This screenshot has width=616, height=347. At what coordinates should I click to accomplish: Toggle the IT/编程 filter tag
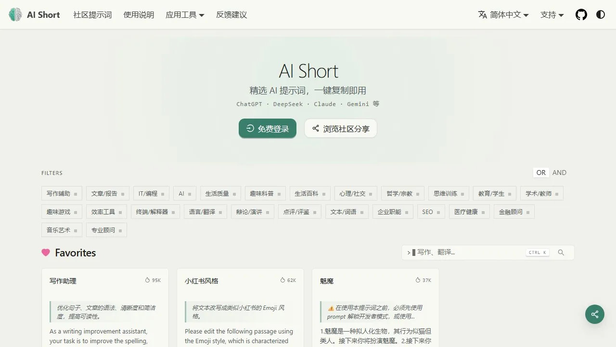(151, 193)
